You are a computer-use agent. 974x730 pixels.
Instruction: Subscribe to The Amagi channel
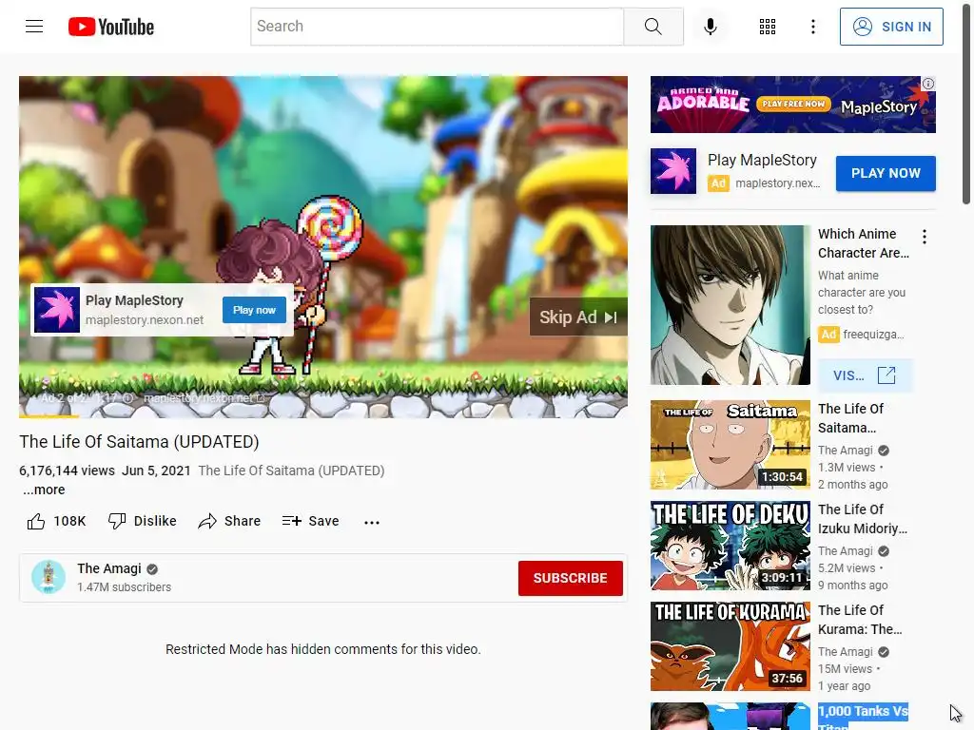coord(571,578)
